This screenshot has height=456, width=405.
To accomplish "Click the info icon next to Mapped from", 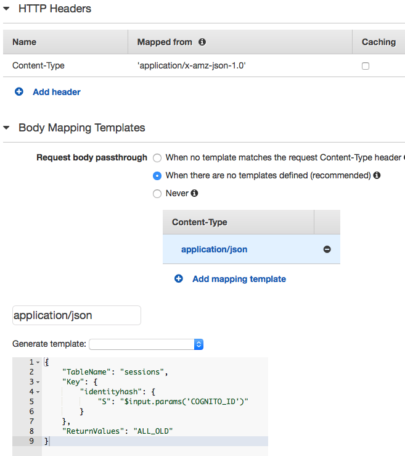I will click(x=202, y=42).
